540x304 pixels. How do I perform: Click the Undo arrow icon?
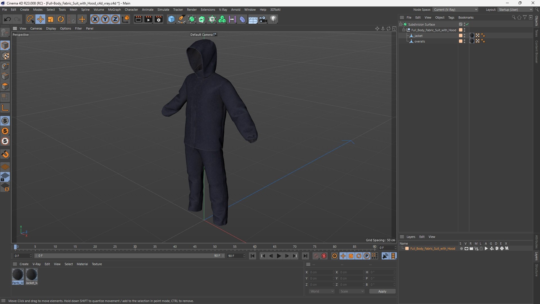(x=8, y=19)
